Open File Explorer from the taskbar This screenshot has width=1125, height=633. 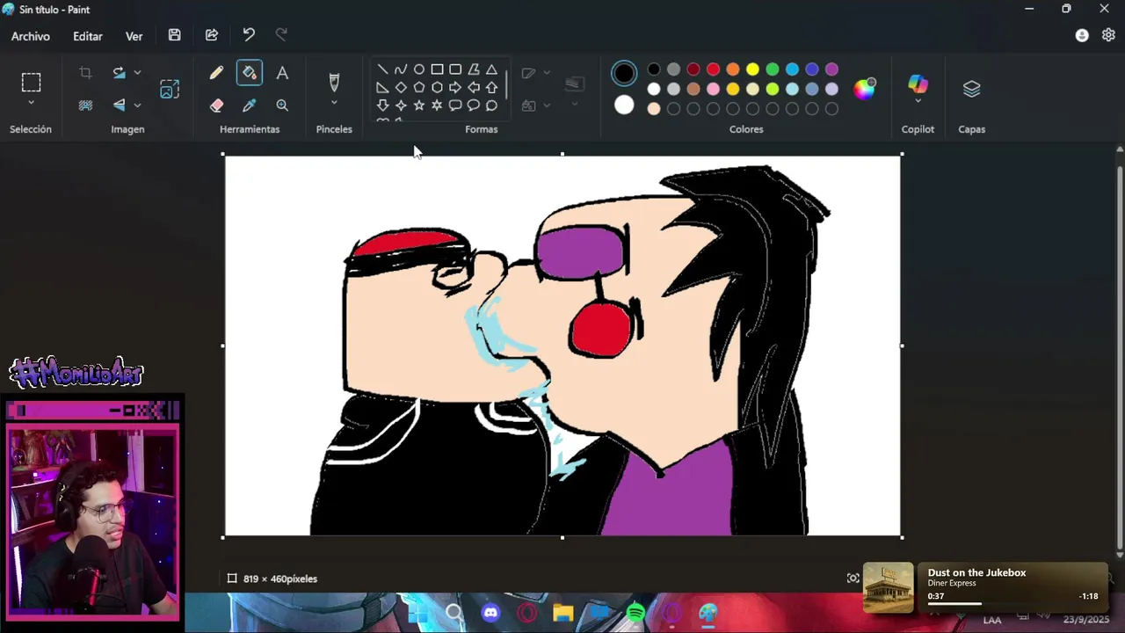pos(563,613)
